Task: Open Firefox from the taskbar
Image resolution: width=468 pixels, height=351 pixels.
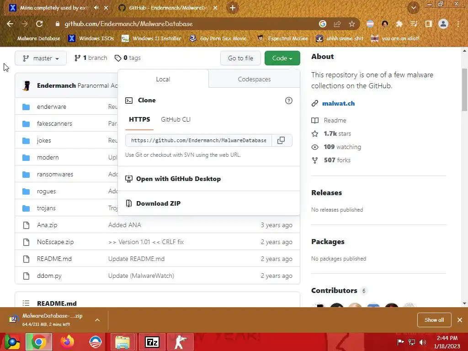Action: pos(67,342)
